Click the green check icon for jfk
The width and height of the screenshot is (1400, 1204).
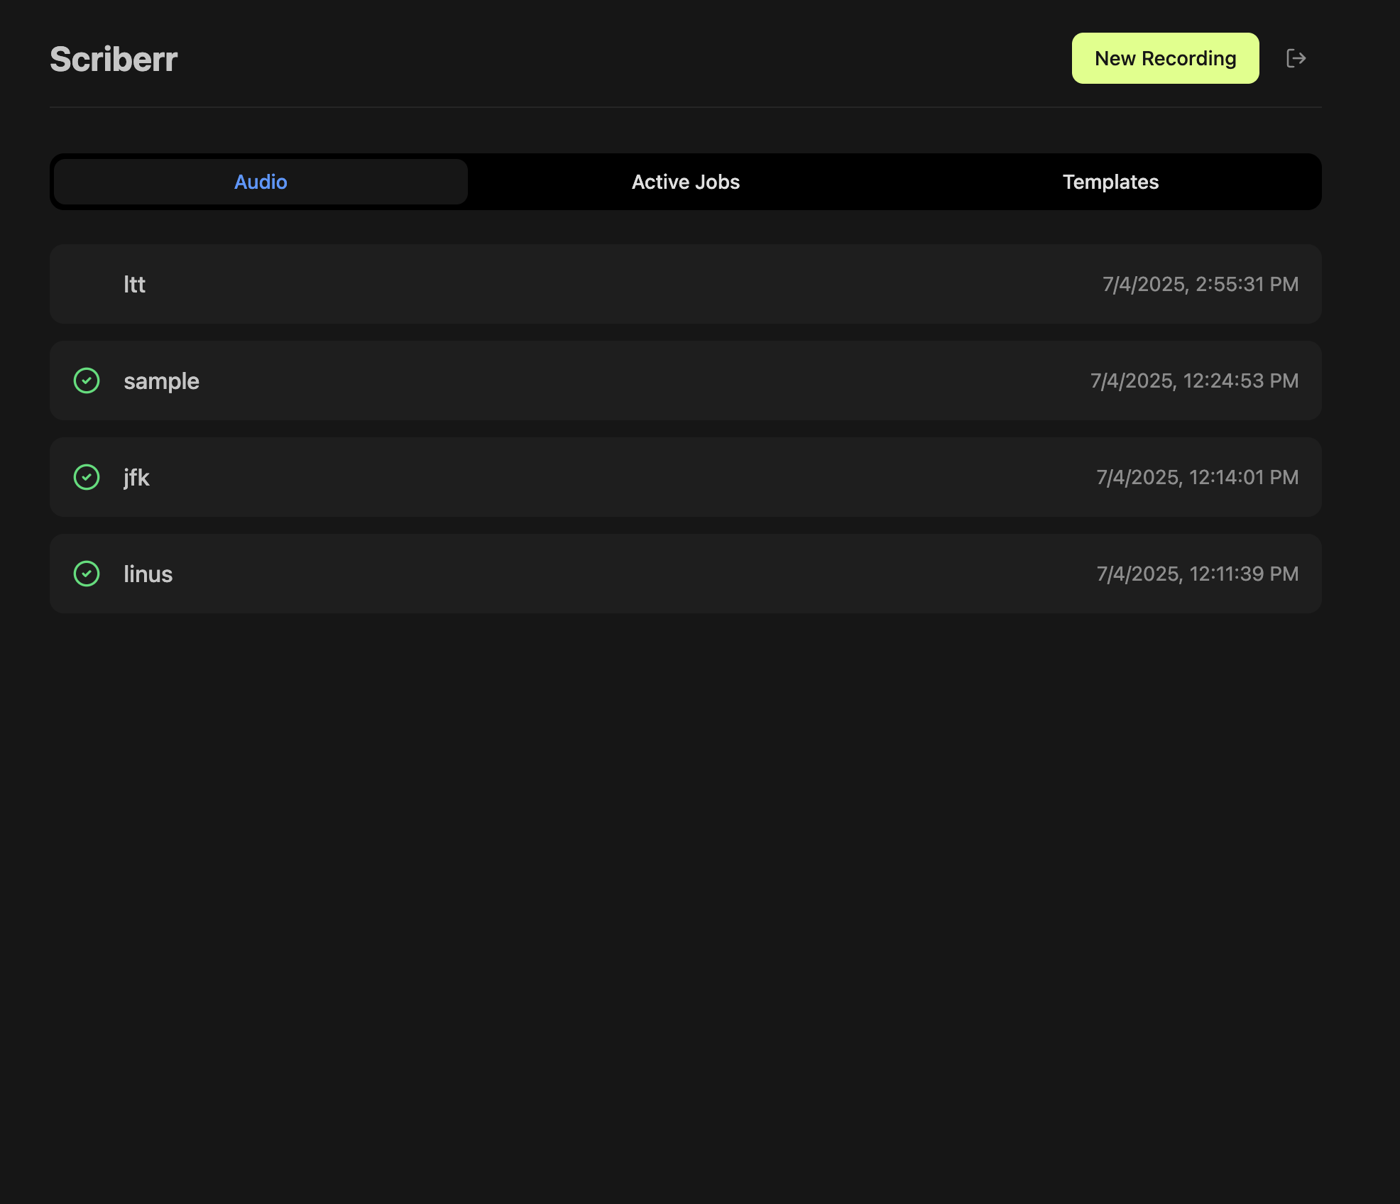[87, 477]
